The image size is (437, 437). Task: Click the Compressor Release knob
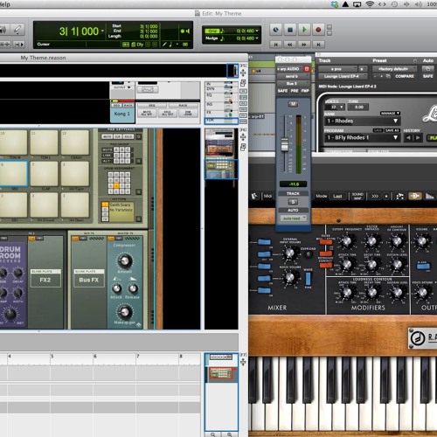coord(133,288)
